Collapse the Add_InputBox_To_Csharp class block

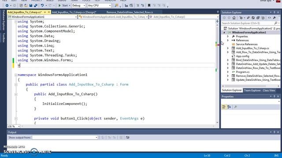[16, 85]
